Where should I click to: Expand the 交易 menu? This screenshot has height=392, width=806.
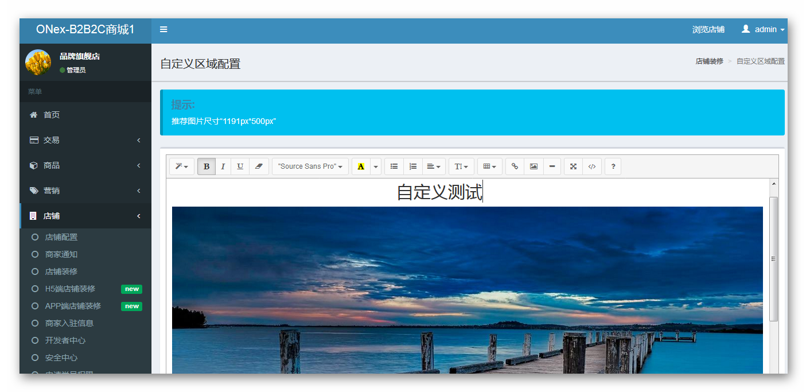click(x=85, y=140)
